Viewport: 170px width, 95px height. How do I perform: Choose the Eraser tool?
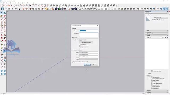coord(5,16)
